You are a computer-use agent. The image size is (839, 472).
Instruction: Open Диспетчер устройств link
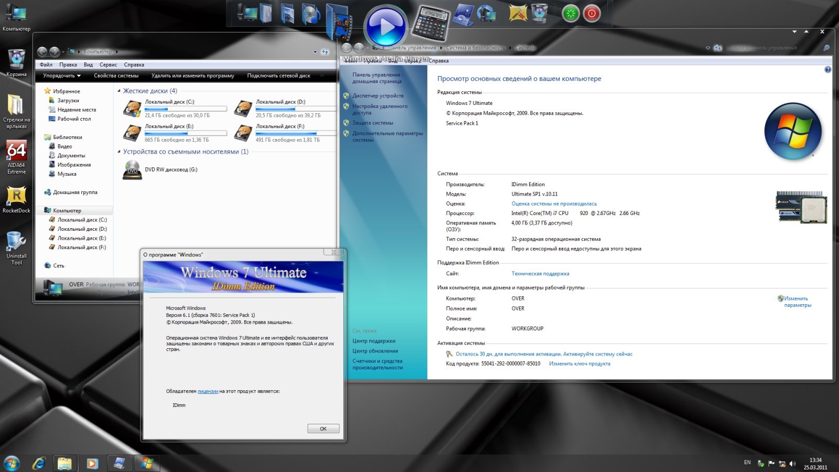378,96
